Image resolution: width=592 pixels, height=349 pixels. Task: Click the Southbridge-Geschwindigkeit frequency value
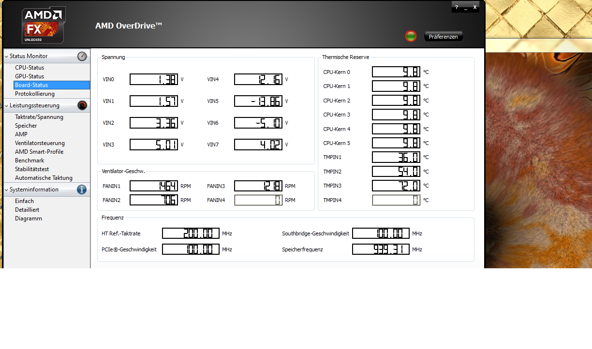(x=381, y=233)
